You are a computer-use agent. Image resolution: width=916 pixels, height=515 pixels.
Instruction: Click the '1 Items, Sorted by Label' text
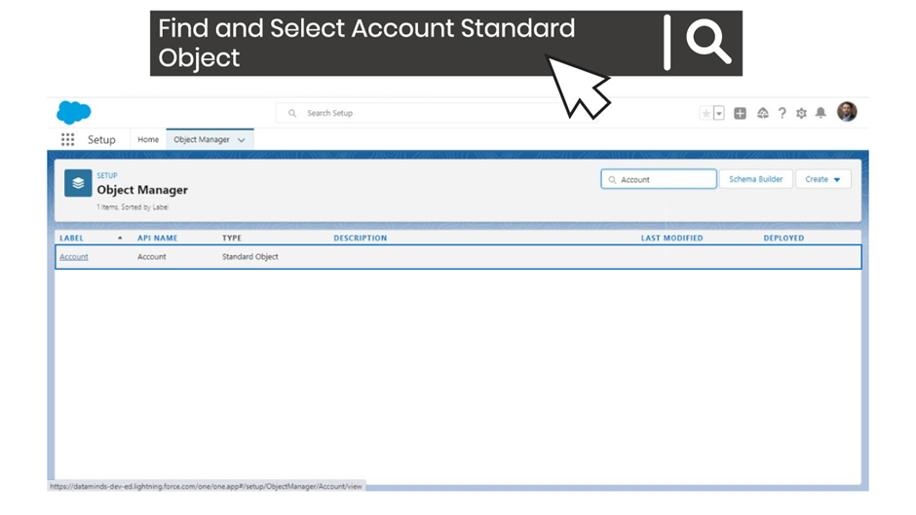click(x=133, y=207)
